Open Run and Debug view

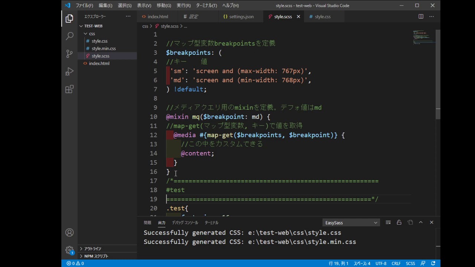tap(69, 72)
